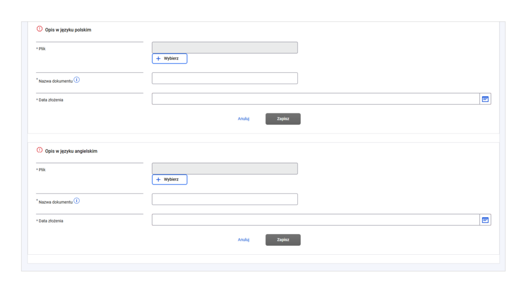The width and height of the screenshot is (527, 284).
Task: Click info icon next to Nazwa dokumentu in Polish section
Action: [x=77, y=80]
